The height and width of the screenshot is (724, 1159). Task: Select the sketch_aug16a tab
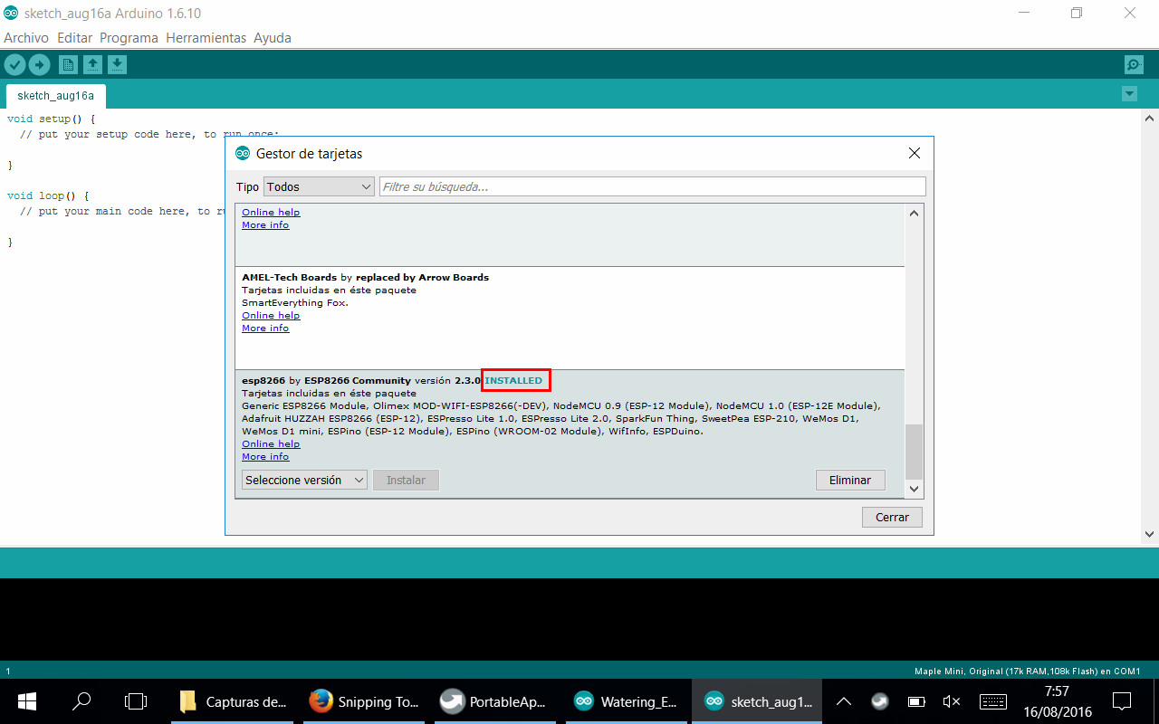pyautogui.click(x=55, y=95)
